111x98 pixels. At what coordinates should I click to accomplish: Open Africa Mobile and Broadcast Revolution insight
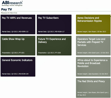click(93, 67)
